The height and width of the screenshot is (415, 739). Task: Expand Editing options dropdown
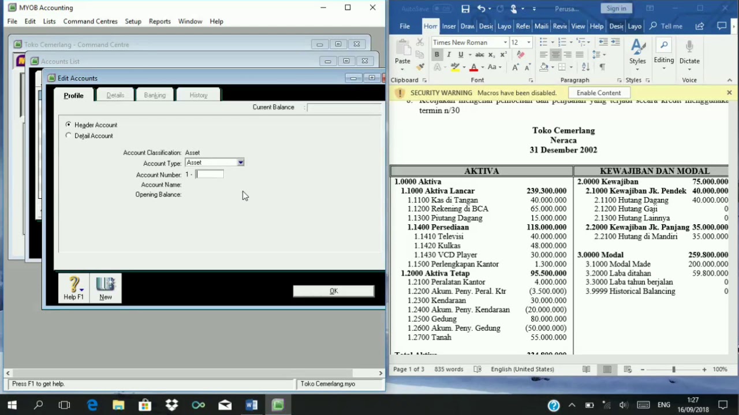pos(664,69)
